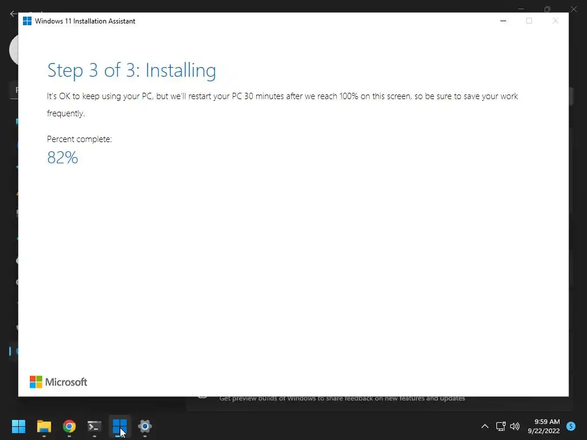Click the Microsoft logo in the assistant
The image size is (587, 440).
tap(58, 382)
